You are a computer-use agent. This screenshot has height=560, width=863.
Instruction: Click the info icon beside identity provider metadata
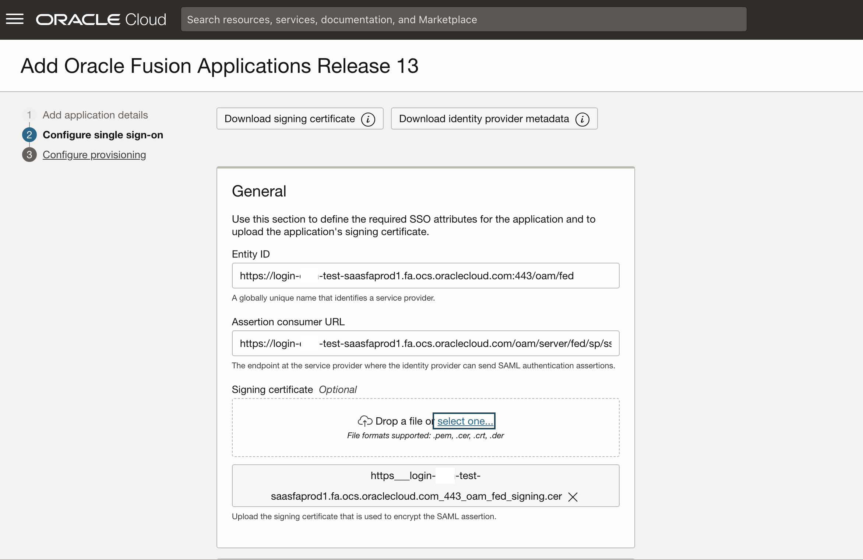tap(582, 119)
